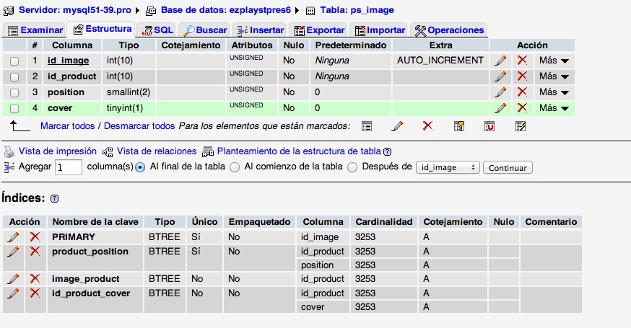
Task: Open the Insertar tab
Action: [x=260, y=30]
